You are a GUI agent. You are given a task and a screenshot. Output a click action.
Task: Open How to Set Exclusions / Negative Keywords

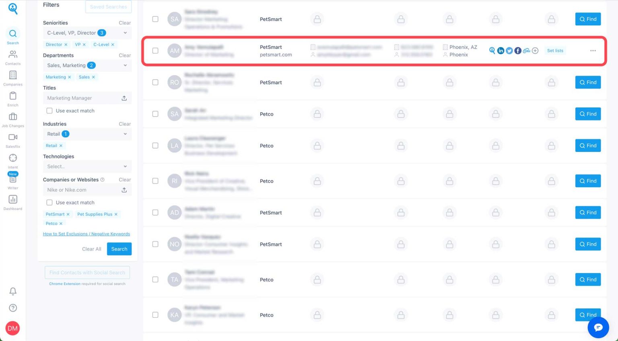point(86,234)
